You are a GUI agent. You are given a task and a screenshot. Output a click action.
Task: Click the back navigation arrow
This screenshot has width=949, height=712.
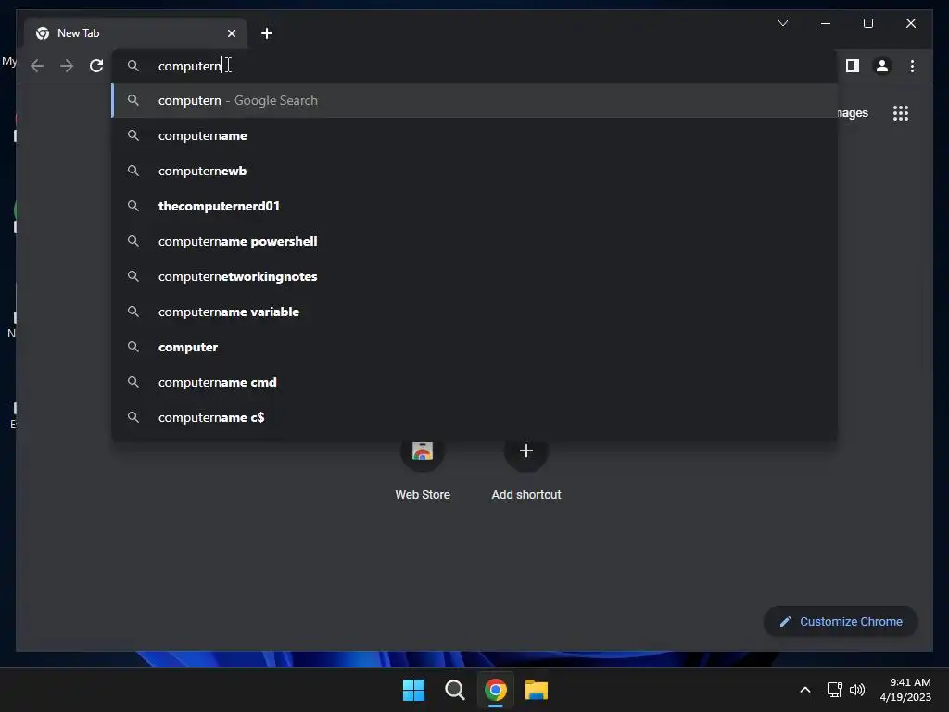coord(37,66)
